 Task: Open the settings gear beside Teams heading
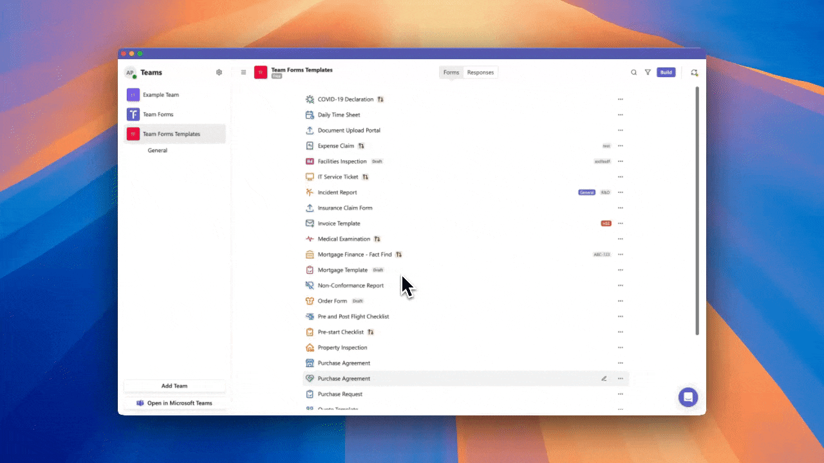[219, 73]
